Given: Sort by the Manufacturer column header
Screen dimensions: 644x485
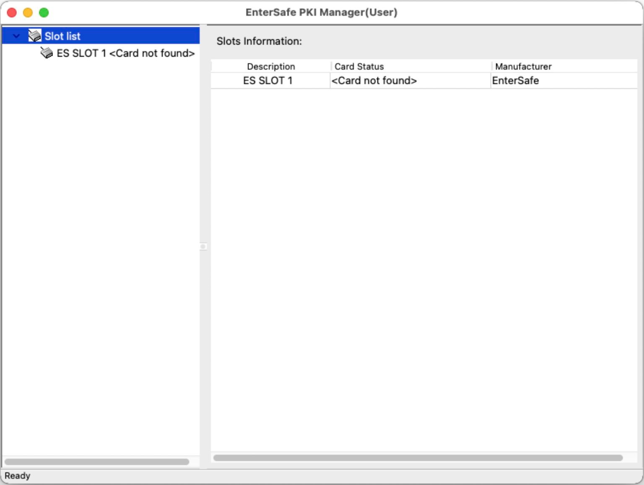Looking at the screenshot, I should pyautogui.click(x=564, y=66).
